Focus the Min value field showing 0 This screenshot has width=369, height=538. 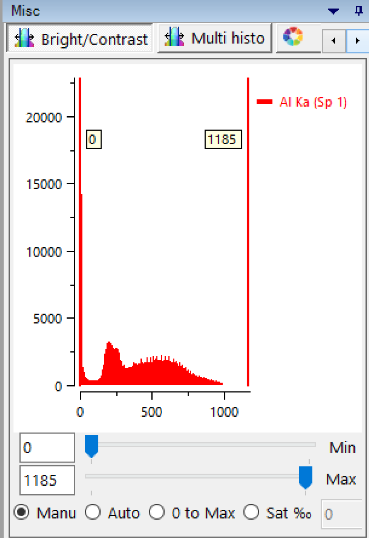(47, 448)
